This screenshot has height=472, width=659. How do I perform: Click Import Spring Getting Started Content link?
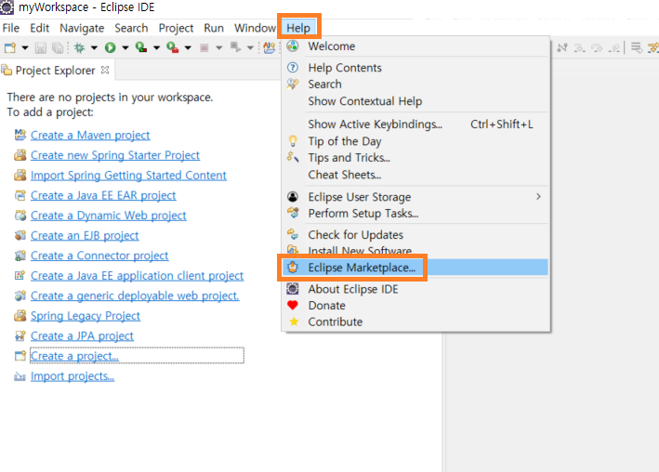click(128, 176)
